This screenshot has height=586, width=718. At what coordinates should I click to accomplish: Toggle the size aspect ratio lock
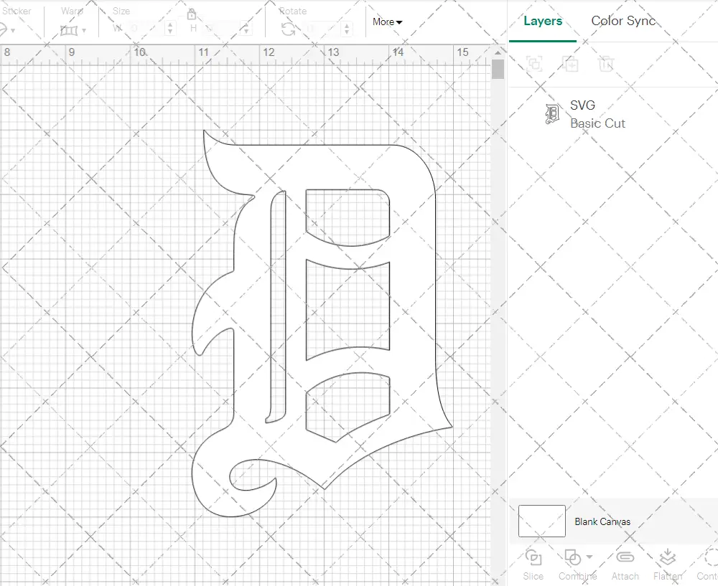coord(192,14)
